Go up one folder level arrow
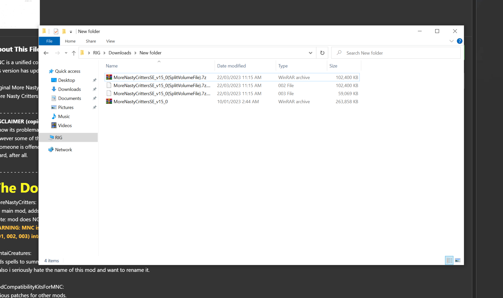This screenshot has width=503, height=298. pos(73,53)
